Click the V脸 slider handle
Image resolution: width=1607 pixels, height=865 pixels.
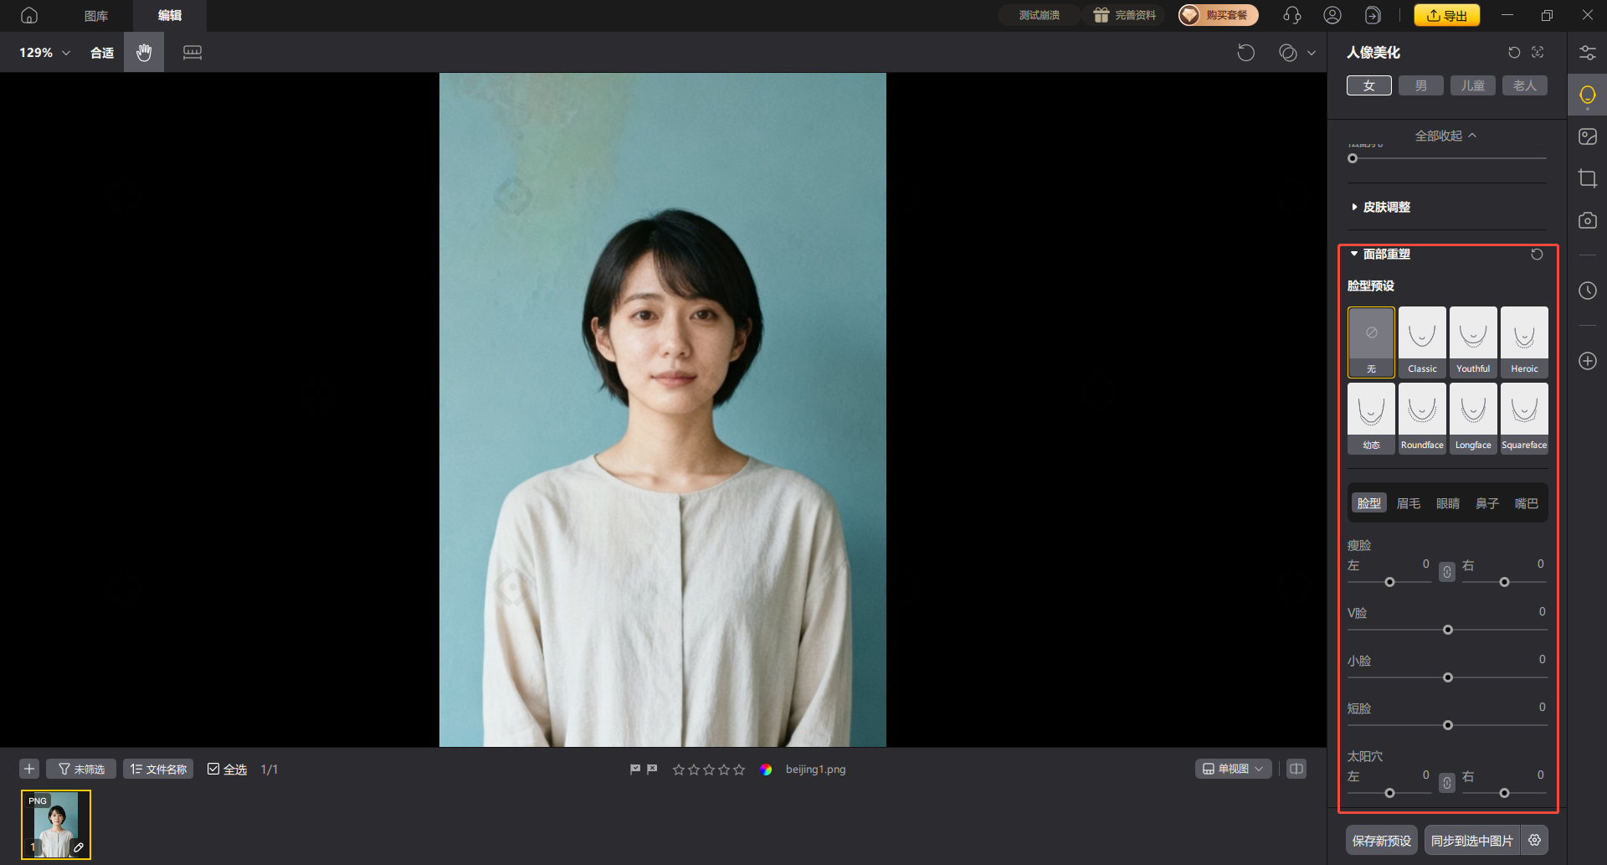click(x=1448, y=630)
